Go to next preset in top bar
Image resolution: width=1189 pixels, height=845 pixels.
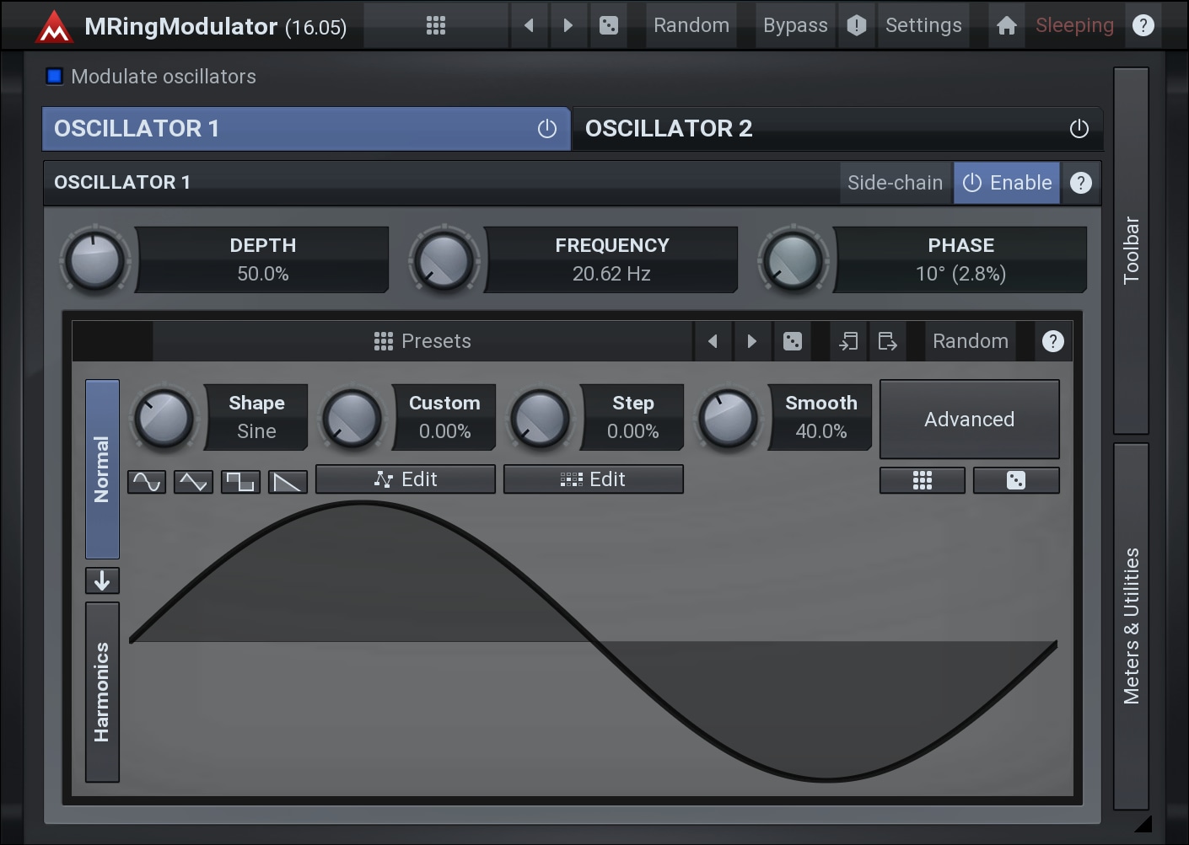568,25
